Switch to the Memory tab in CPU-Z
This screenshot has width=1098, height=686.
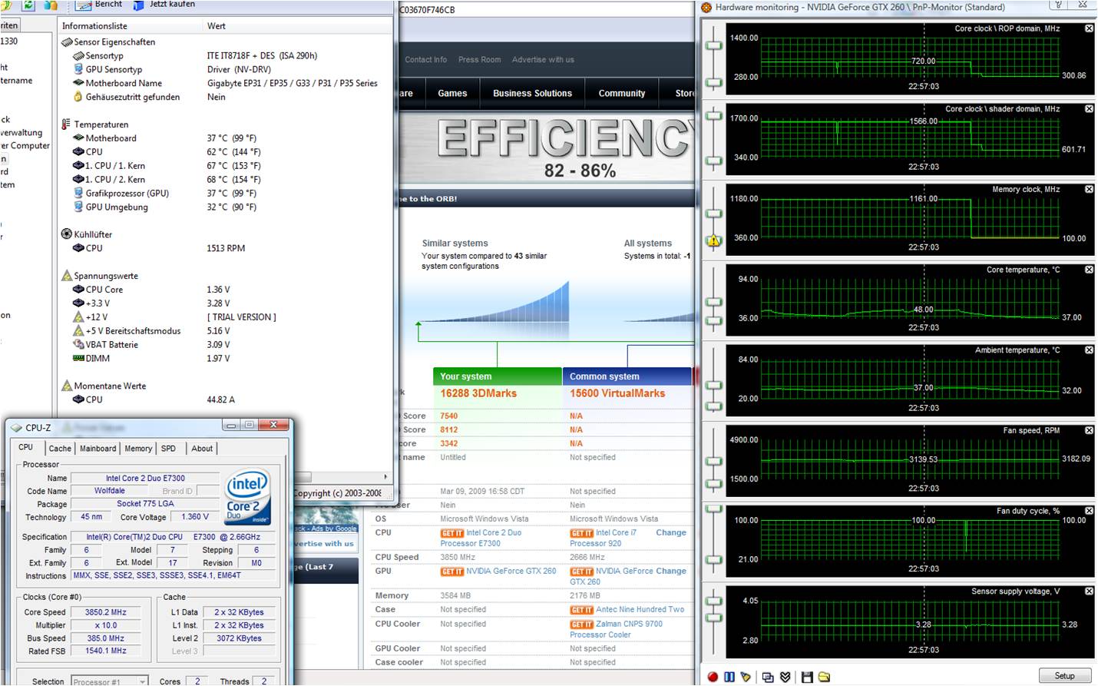138,449
